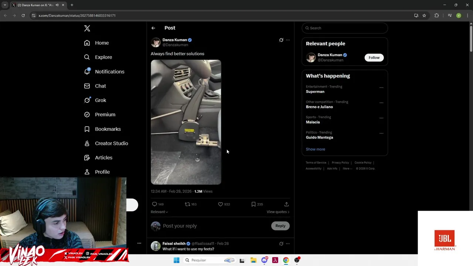The image size is (473, 266).
Task: Click the Creator Studio sidebar icon
Action: (87, 143)
